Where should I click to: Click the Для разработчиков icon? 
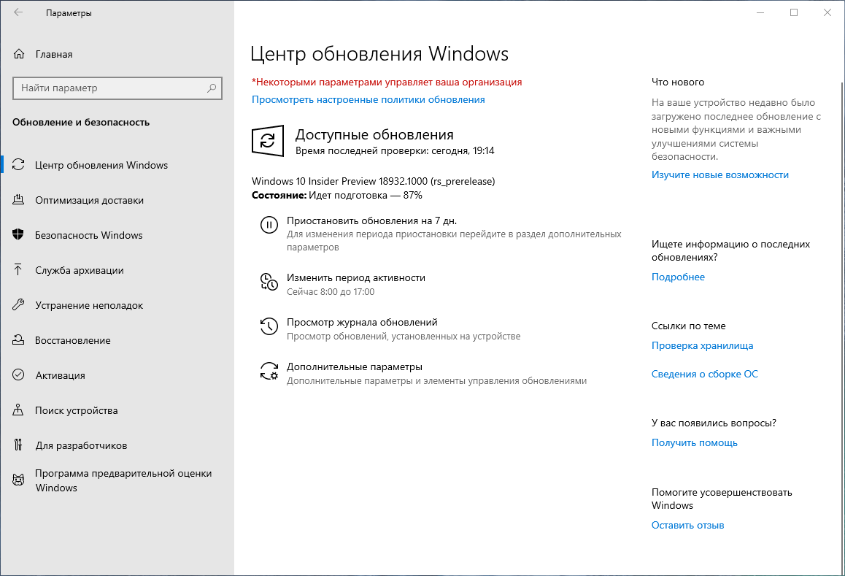click(18, 445)
